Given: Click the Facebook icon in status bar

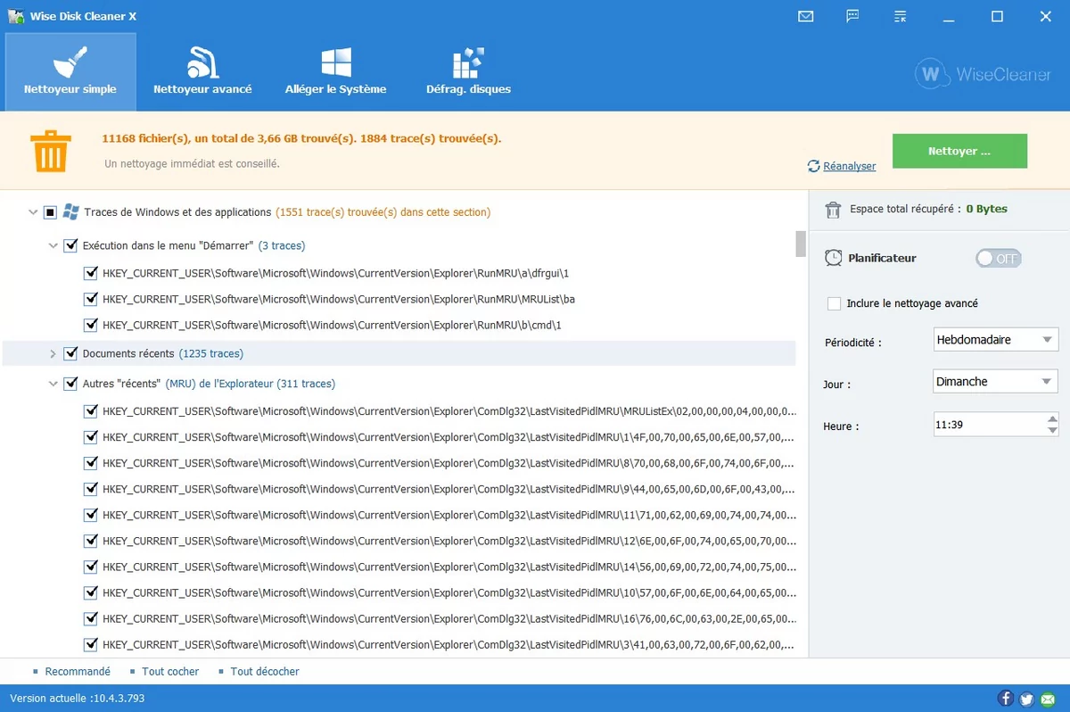Looking at the screenshot, I should [1006, 699].
